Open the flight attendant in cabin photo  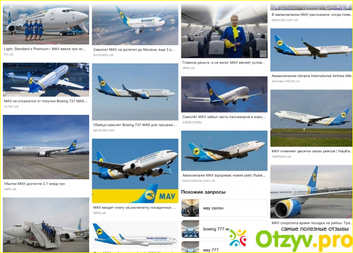click(x=224, y=31)
